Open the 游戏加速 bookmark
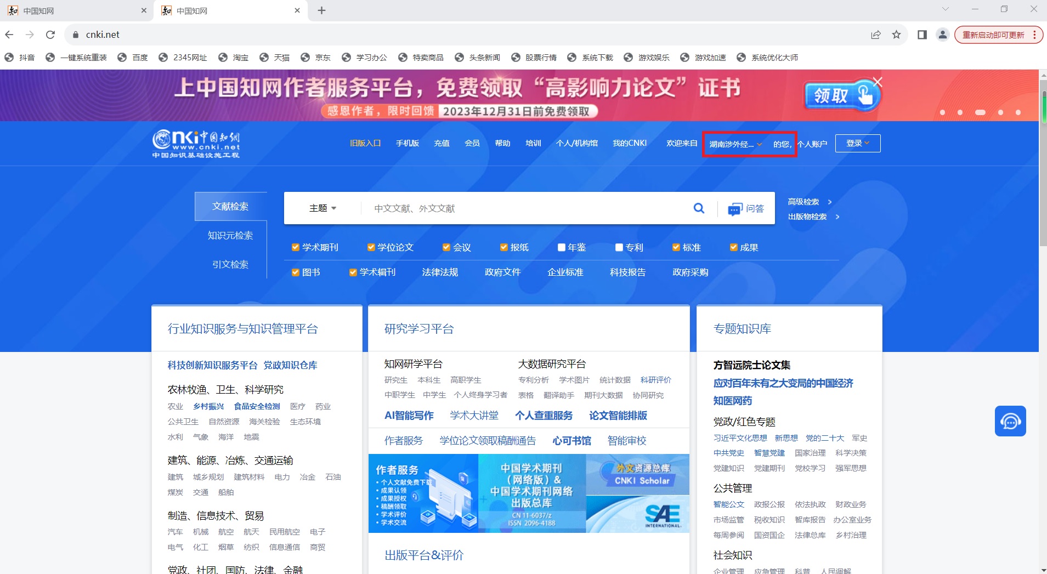1047x574 pixels. pyautogui.click(x=703, y=58)
